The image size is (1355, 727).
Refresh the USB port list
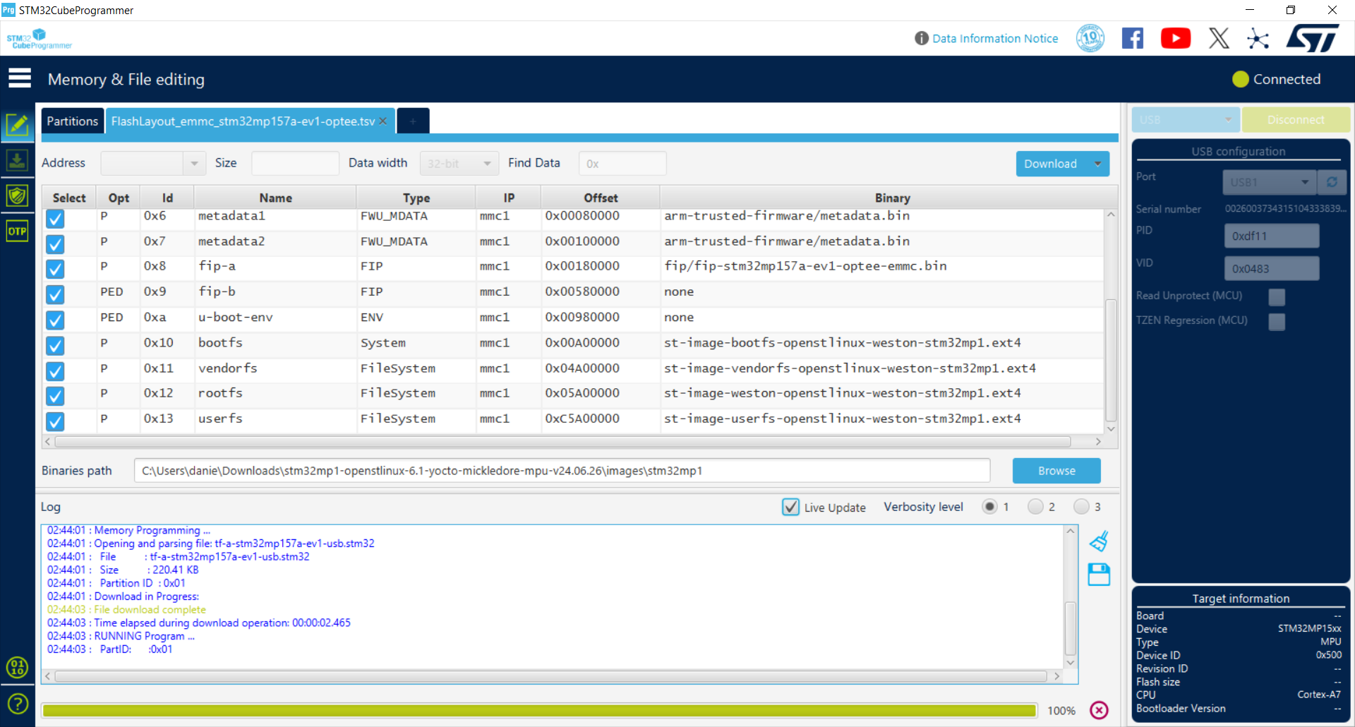tap(1332, 182)
